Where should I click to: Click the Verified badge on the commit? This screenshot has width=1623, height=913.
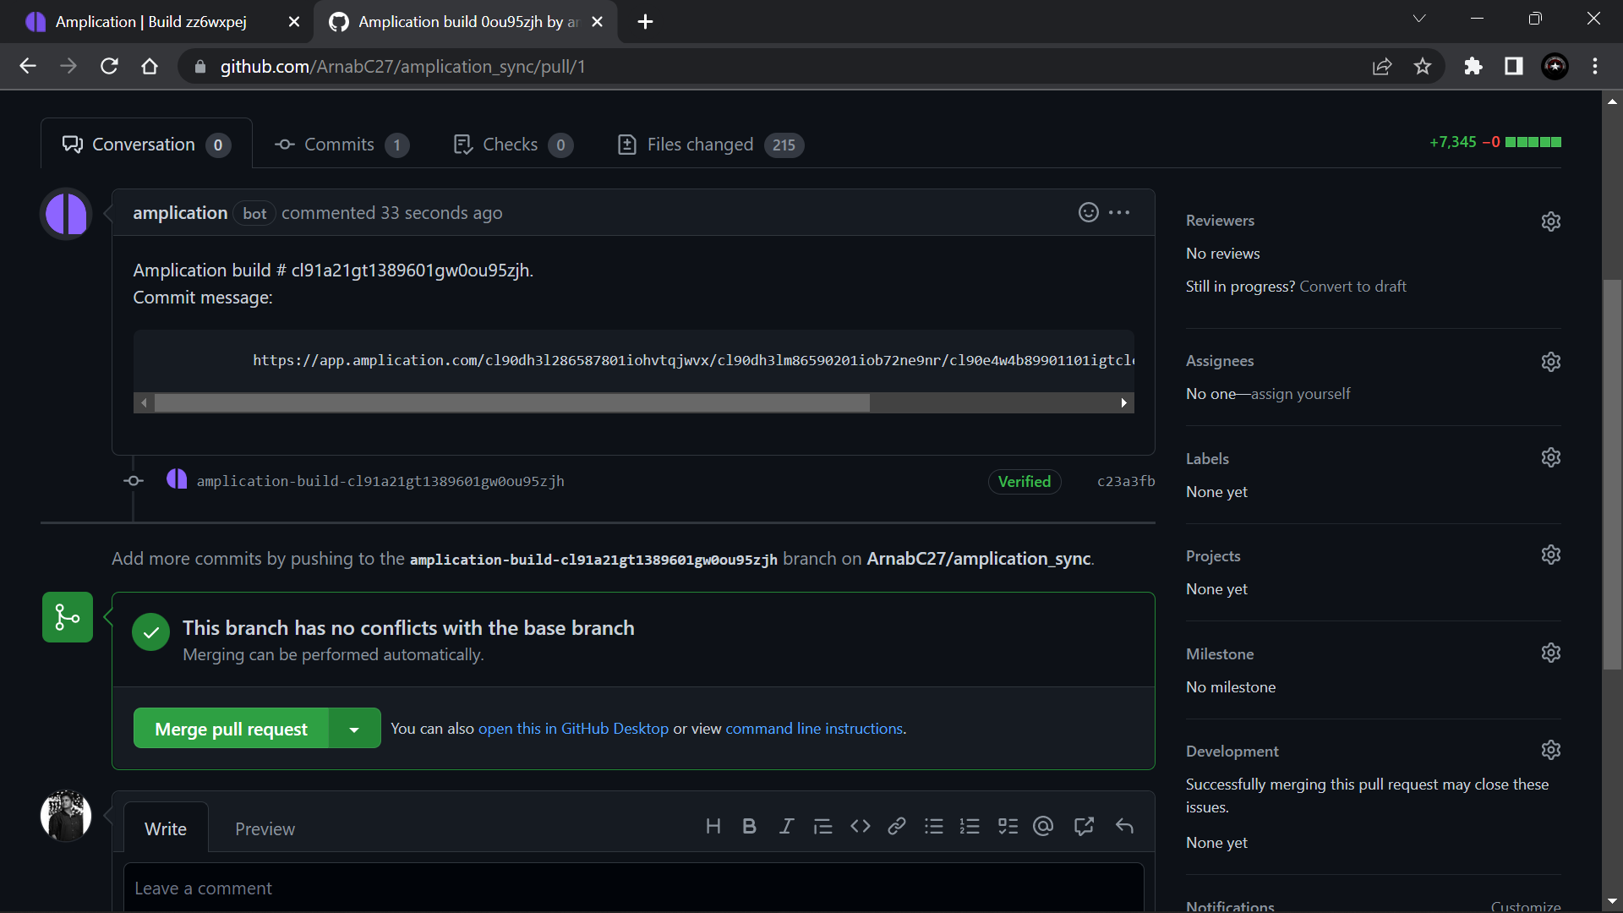coord(1025,481)
